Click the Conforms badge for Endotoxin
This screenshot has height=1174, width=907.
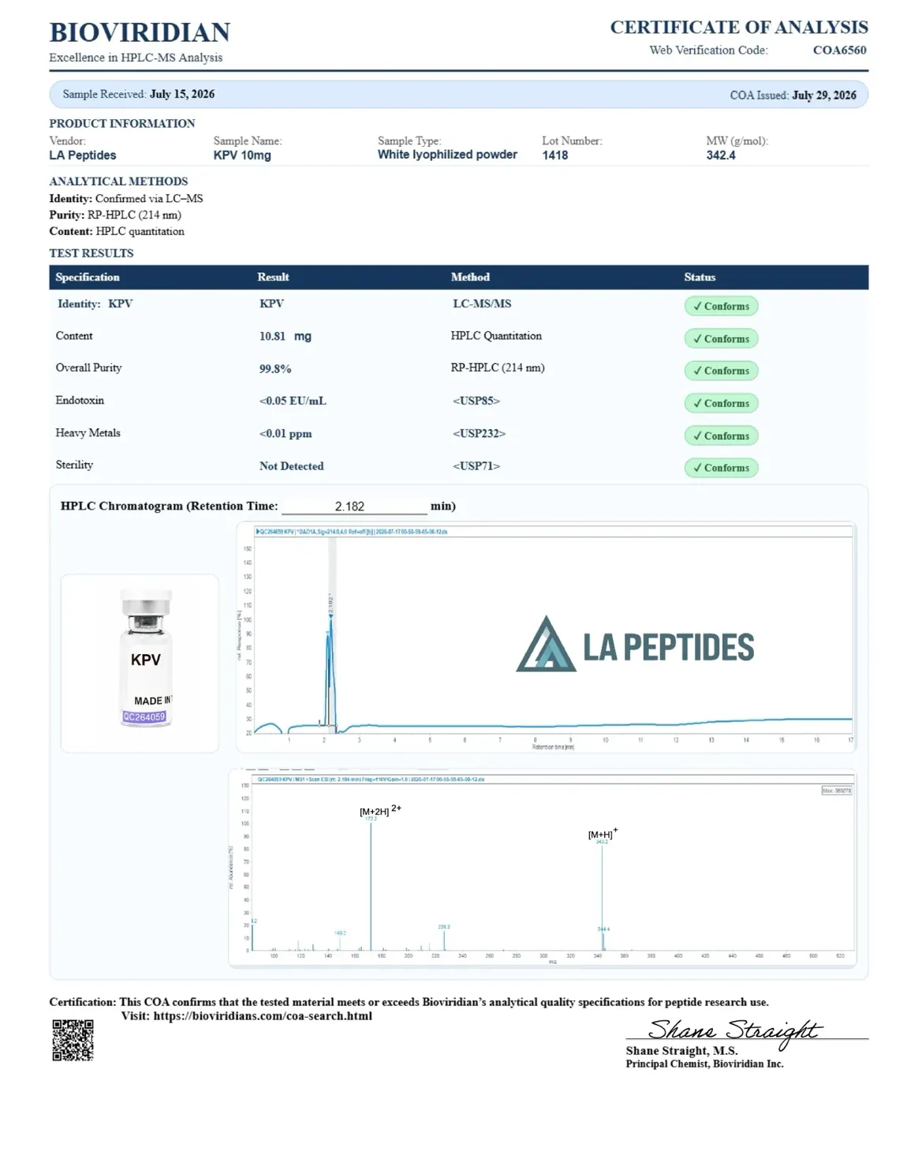pyautogui.click(x=721, y=403)
